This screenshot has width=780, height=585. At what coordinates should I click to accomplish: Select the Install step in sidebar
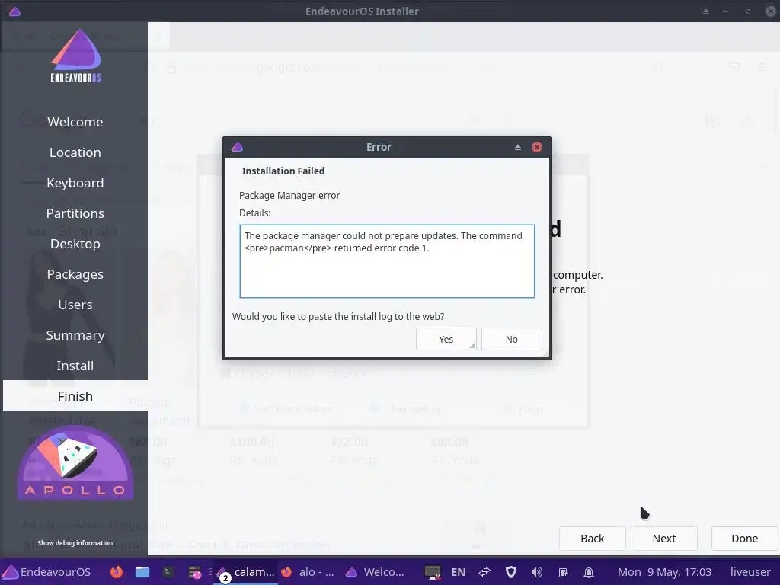point(75,366)
